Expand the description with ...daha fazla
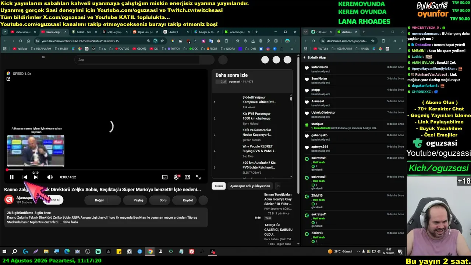The width and height of the screenshot is (471, 265). pyautogui.click(x=69, y=222)
